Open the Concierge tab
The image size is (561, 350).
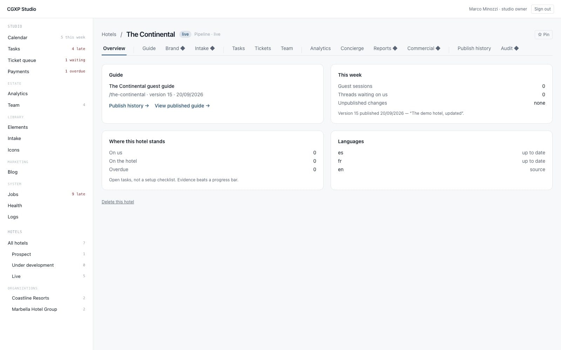352,48
